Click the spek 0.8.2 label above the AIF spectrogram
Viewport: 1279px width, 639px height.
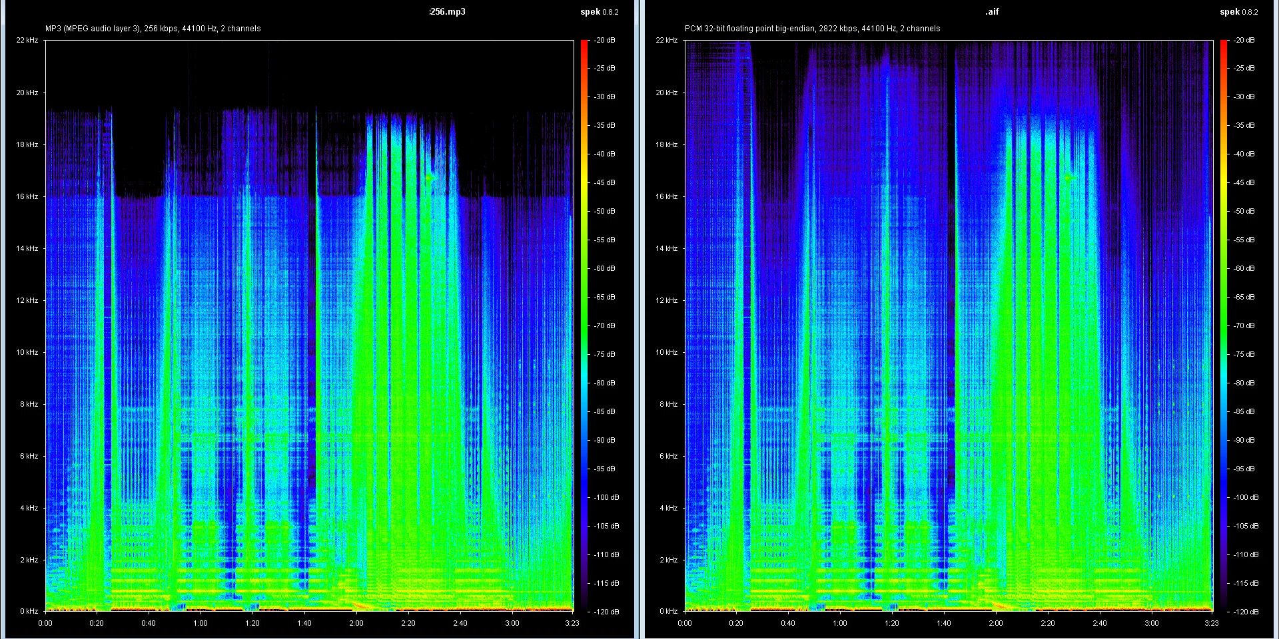[1239, 12]
